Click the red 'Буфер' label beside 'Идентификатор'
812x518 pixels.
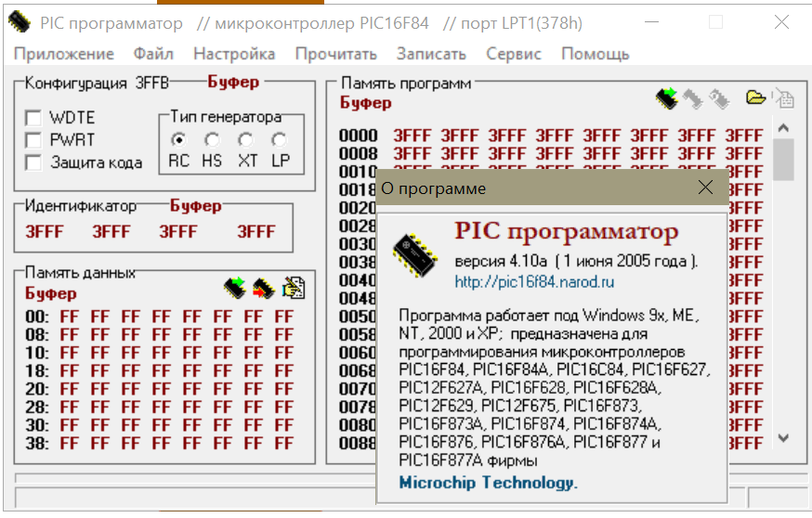[x=195, y=206]
